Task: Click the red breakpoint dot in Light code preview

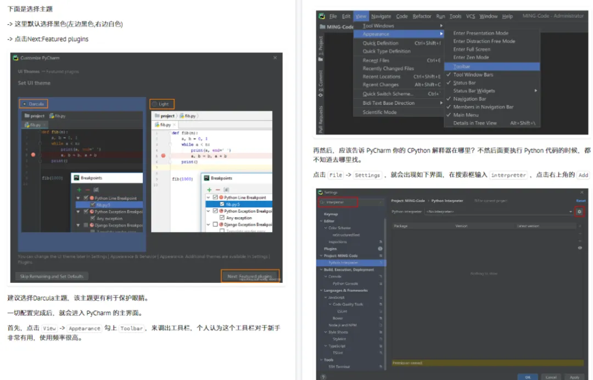Action: (x=164, y=156)
